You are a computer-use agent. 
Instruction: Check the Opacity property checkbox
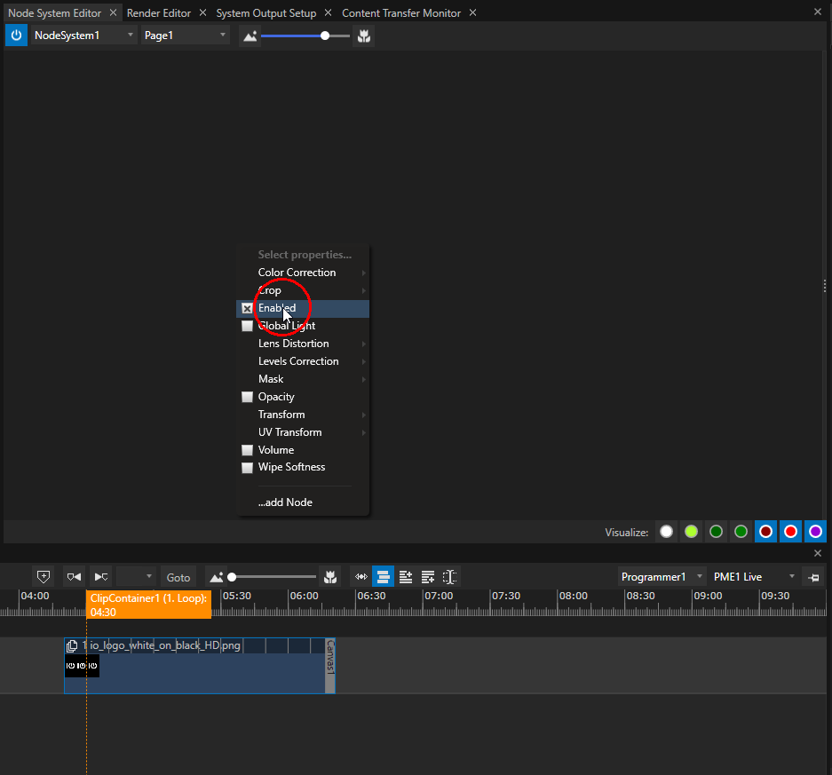(x=247, y=397)
